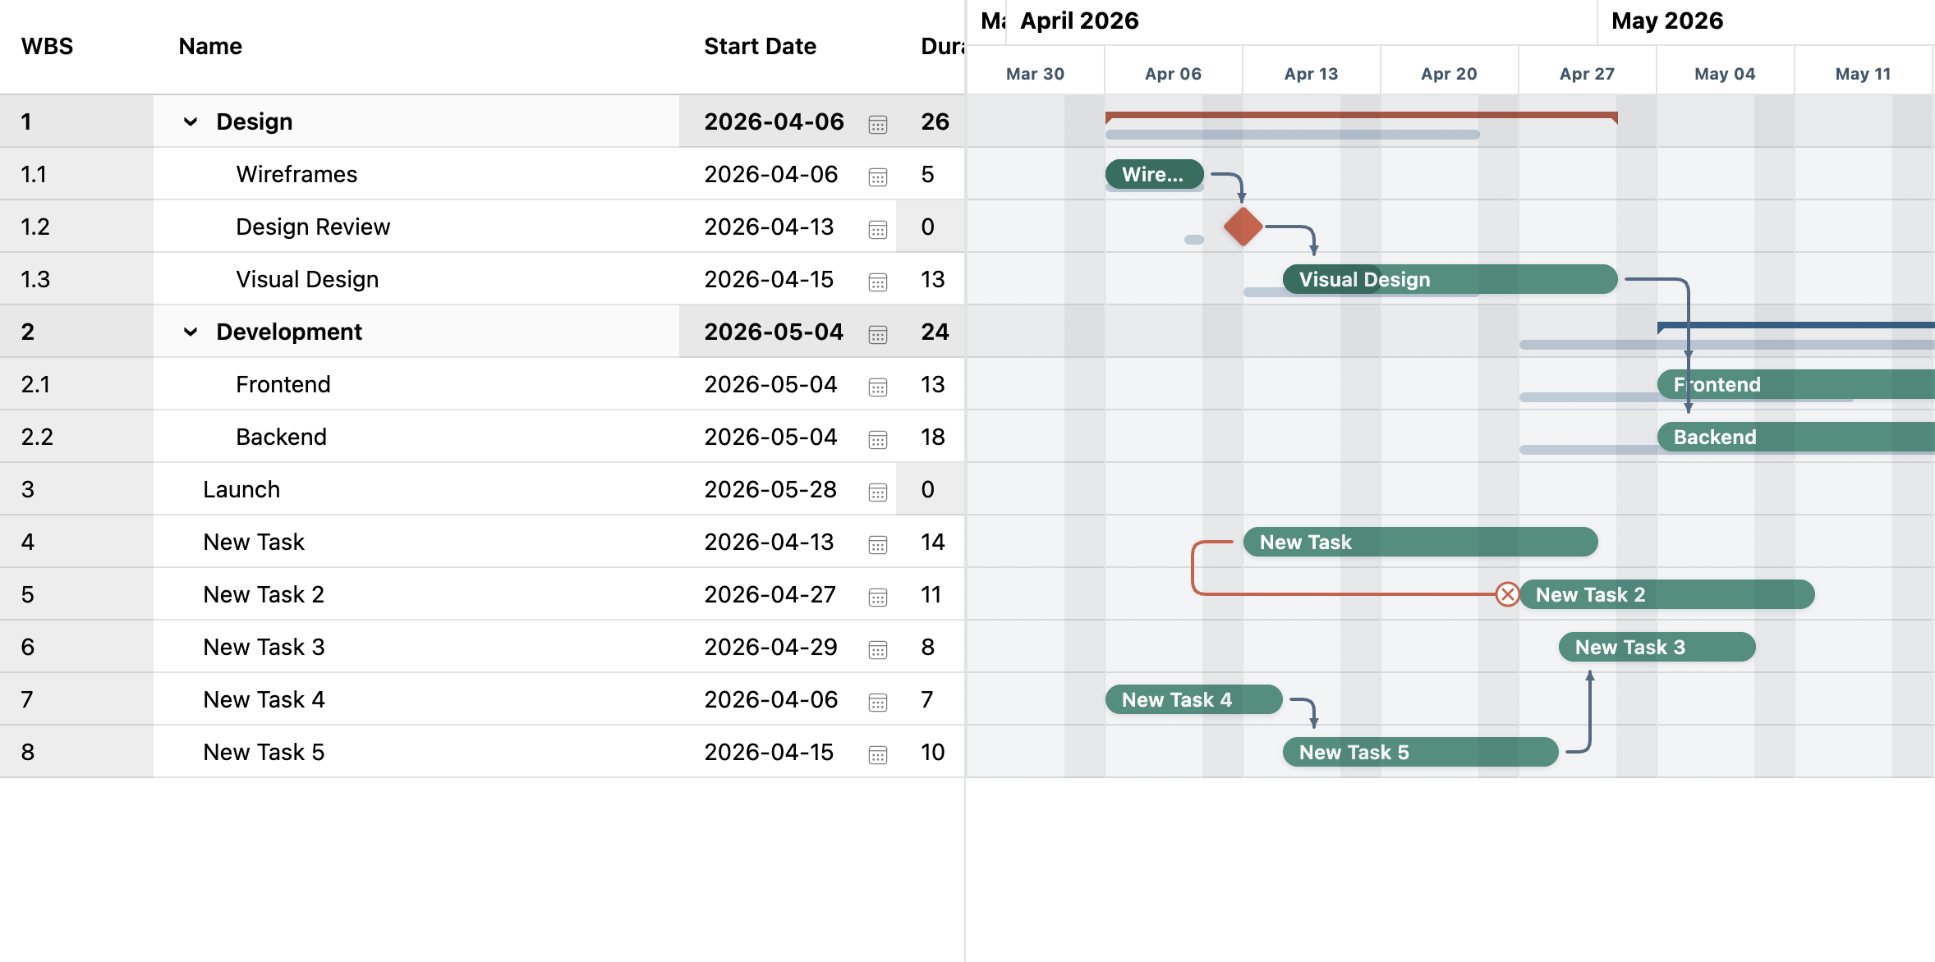
Task: Open calendar icon in Visual Design row
Action: [x=878, y=282]
